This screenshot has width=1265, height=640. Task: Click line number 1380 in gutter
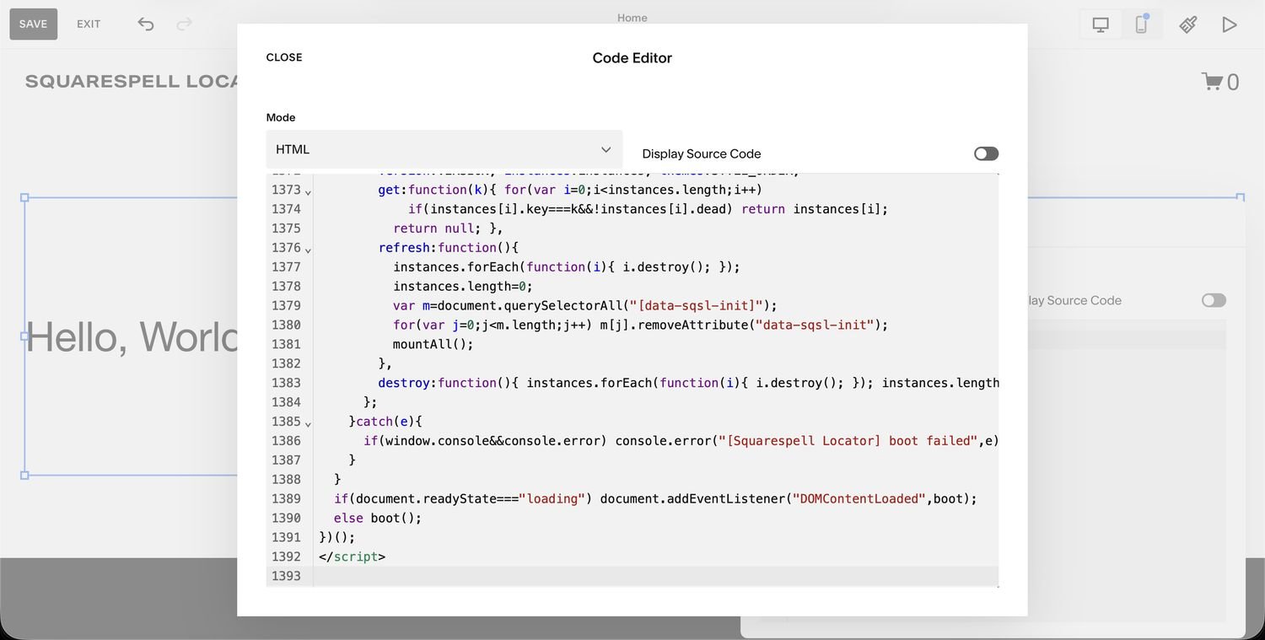(286, 325)
